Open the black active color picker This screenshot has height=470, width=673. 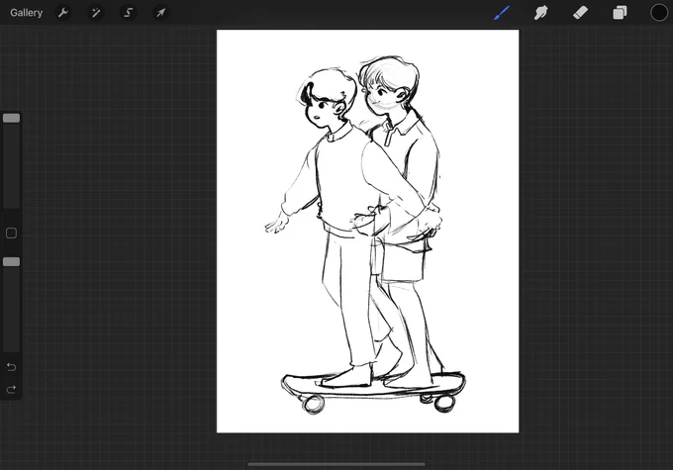click(659, 13)
